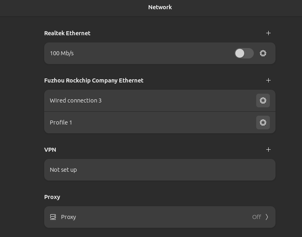The width and height of the screenshot is (302, 237).
Task: Click the VPN section heading
Action: click(50, 150)
